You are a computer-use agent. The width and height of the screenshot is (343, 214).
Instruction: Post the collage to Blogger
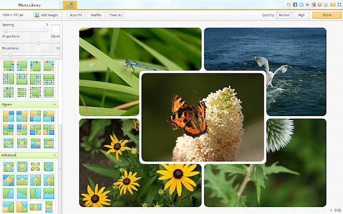point(320,5)
